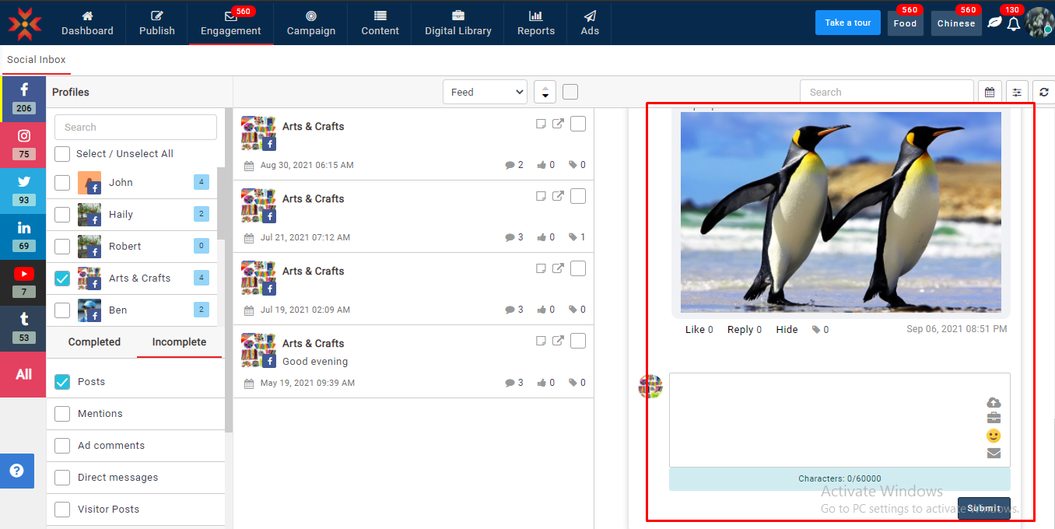1055x529 pixels.
Task: Open the Instagram inbox in sidebar
Action: [23, 142]
